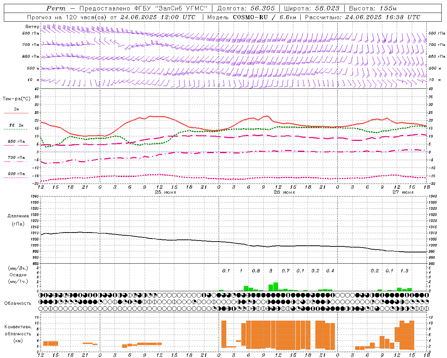
Task: Click the "Td 2м" dew point legend label
Action: click(x=16, y=125)
